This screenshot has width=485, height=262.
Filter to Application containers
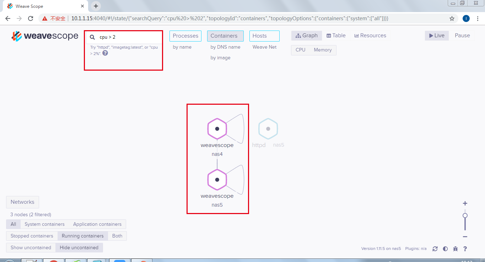point(97,224)
